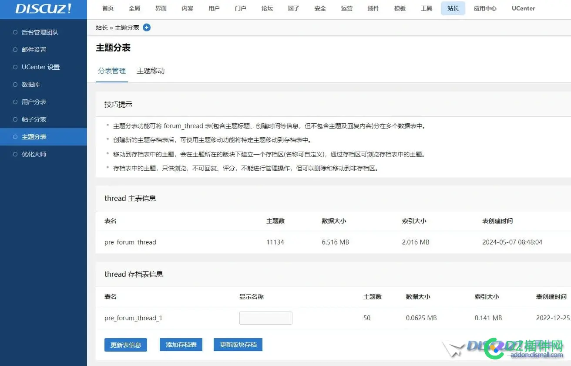Click the 0.141 MB index size
The image size is (571, 366).
click(488, 318)
